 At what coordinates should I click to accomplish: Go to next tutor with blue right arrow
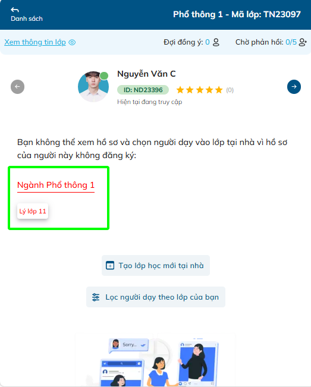pos(294,87)
